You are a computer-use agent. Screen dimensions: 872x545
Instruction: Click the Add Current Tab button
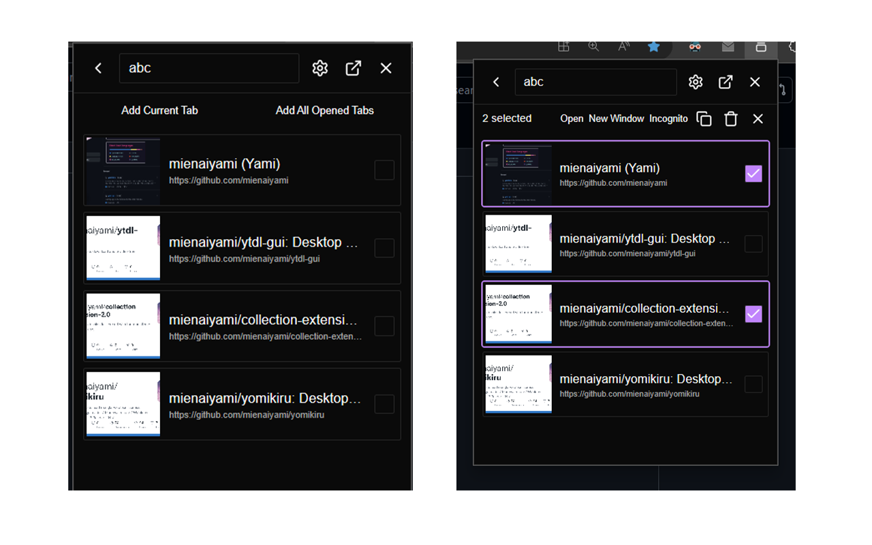coord(159,110)
